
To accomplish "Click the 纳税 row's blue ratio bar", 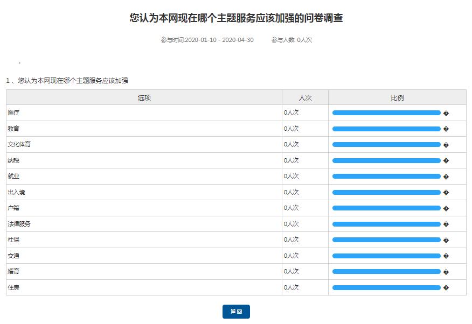I will 386,160.
